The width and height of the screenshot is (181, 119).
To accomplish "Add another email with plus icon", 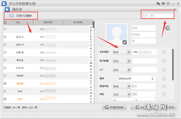I will tap(164, 61).
